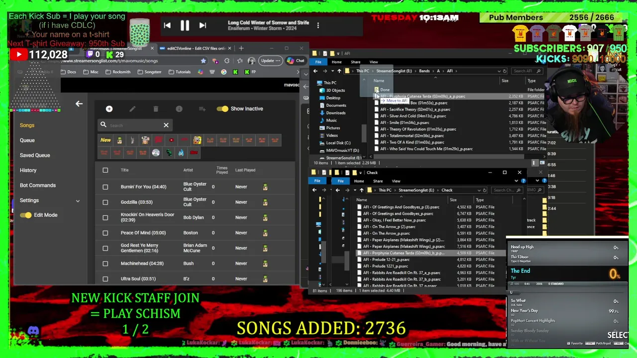Pause the playing track in media overlay
637x358 pixels.
(x=185, y=25)
